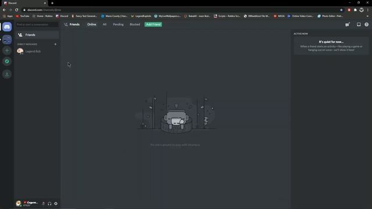Open the Discord Home button
The width and height of the screenshot is (372, 209).
pyautogui.click(x=7, y=27)
